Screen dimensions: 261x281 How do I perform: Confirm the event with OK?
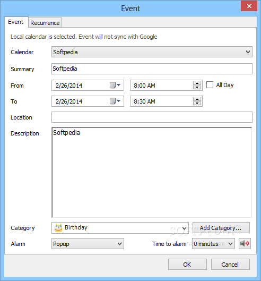pyautogui.click(x=187, y=265)
